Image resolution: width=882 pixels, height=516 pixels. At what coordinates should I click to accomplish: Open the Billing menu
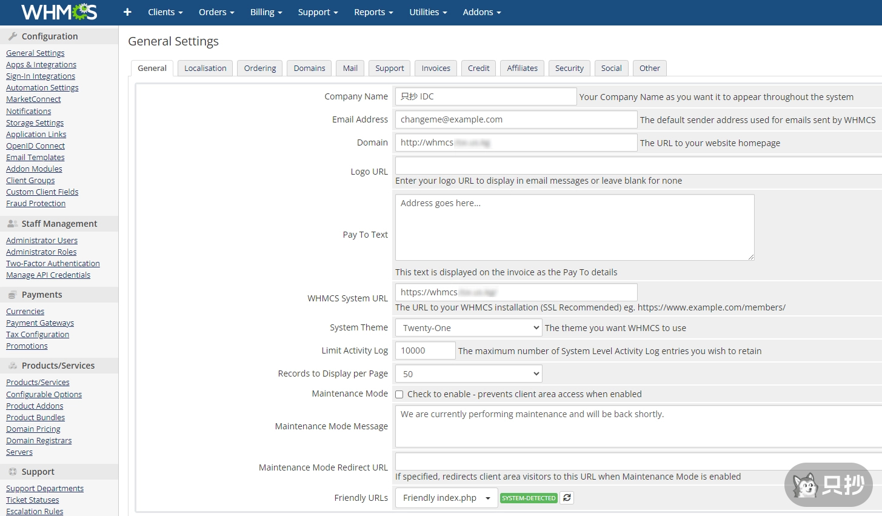pyautogui.click(x=266, y=12)
